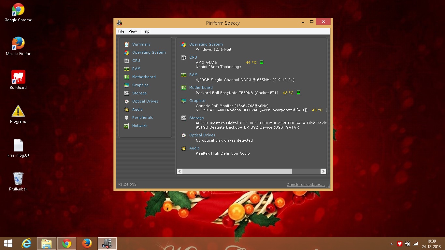Click the horizontal scrollbar thumb

tap(237, 171)
